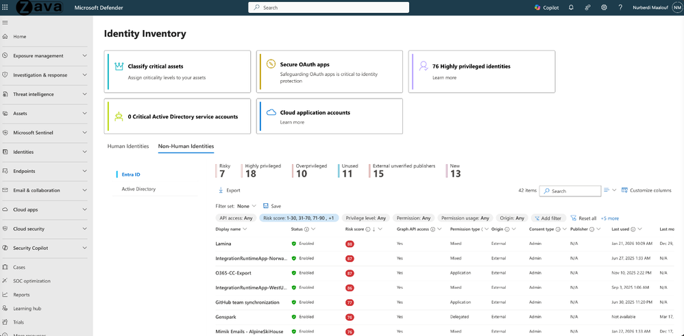Open the 76 Highly privileged identities card
Image resolution: width=684 pixels, height=336 pixels.
[x=482, y=71]
